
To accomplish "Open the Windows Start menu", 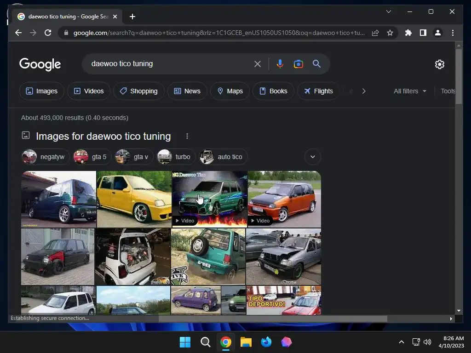I will (x=185, y=342).
